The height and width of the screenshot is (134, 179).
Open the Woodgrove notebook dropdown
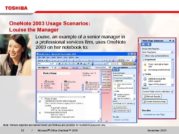pyautogui.click(x=52, y=68)
